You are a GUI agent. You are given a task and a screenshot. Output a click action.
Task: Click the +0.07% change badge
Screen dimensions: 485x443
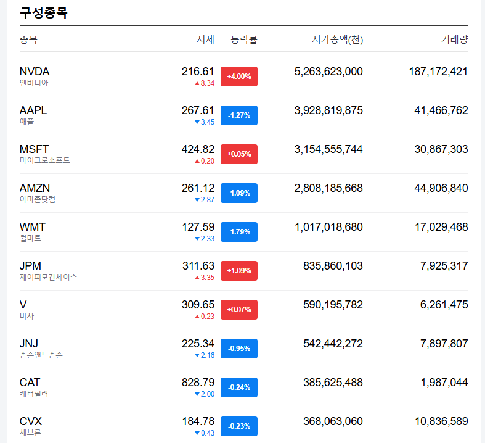click(238, 310)
